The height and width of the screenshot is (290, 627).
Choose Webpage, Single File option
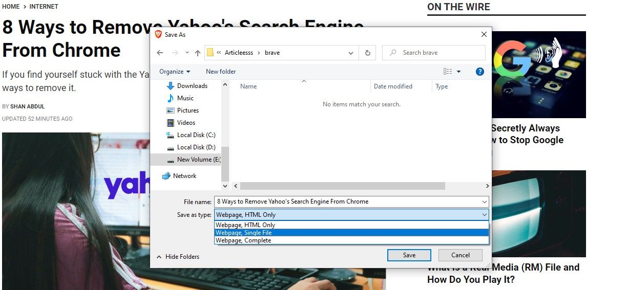pyautogui.click(x=351, y=233)
